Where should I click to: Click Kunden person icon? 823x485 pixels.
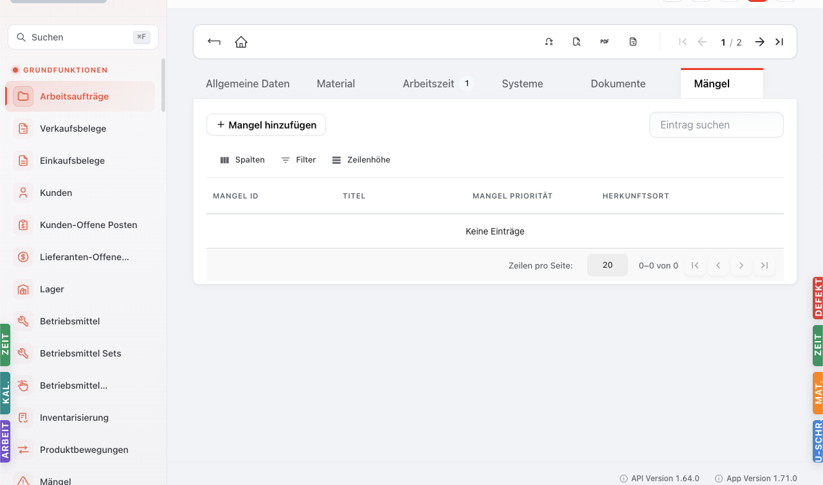[23, 193]
